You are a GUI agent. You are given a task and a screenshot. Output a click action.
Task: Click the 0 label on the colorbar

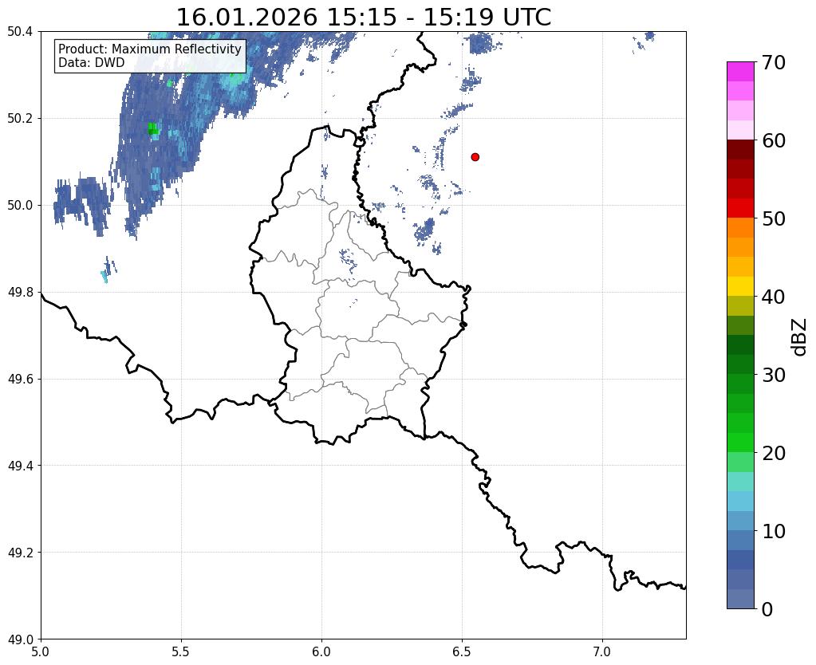pyautogui.click(x=767, y=609)
